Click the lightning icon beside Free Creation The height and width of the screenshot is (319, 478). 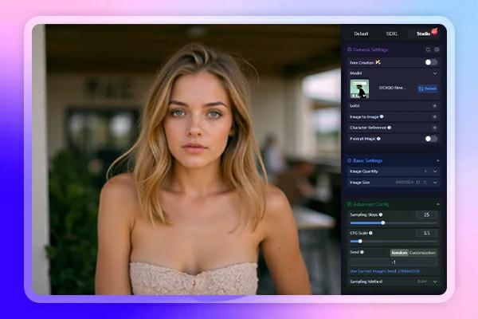(x=378, y=62)
